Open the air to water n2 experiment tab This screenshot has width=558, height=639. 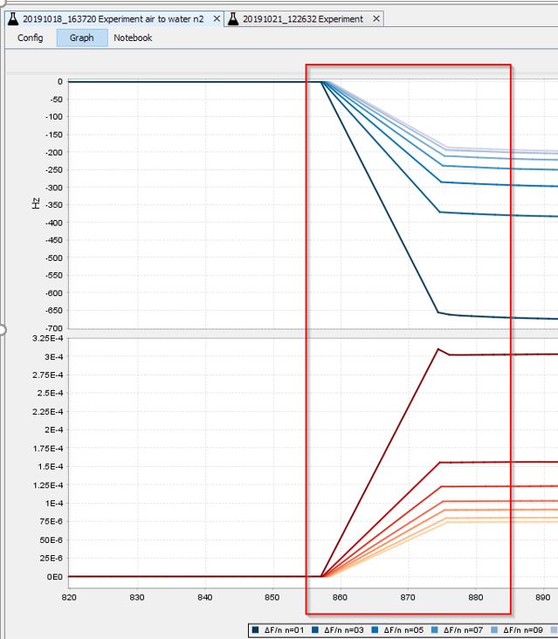[x=113, y=19]
